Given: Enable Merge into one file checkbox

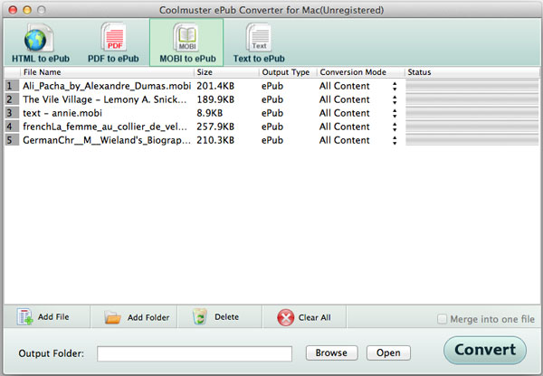Looking at the screenshot, I should [442, 318].
